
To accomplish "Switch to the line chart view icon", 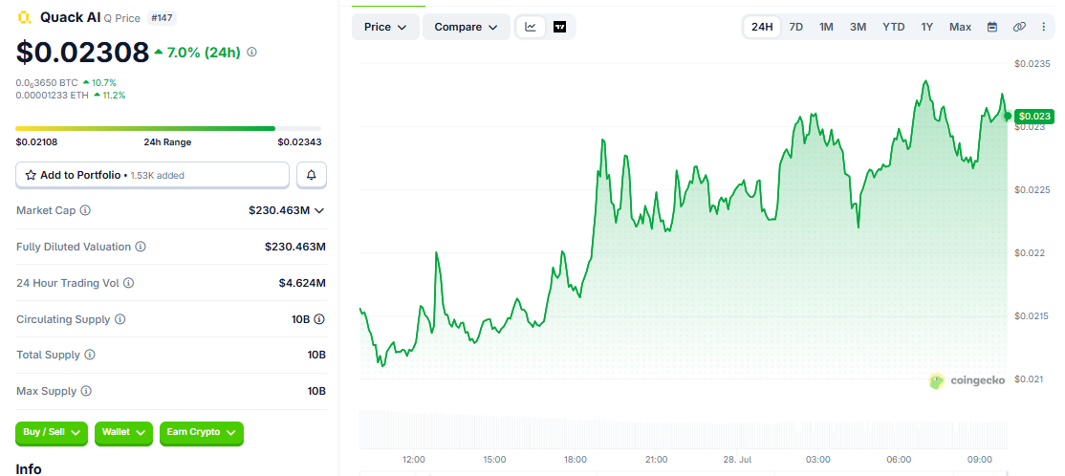I will coord(532,27).
